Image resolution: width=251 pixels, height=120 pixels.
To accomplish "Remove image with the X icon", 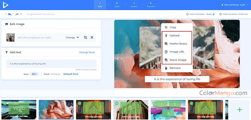I will [92, 37].
